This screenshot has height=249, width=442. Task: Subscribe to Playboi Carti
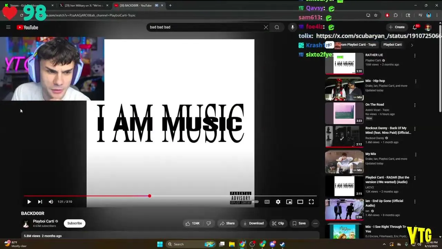(75, 223)
